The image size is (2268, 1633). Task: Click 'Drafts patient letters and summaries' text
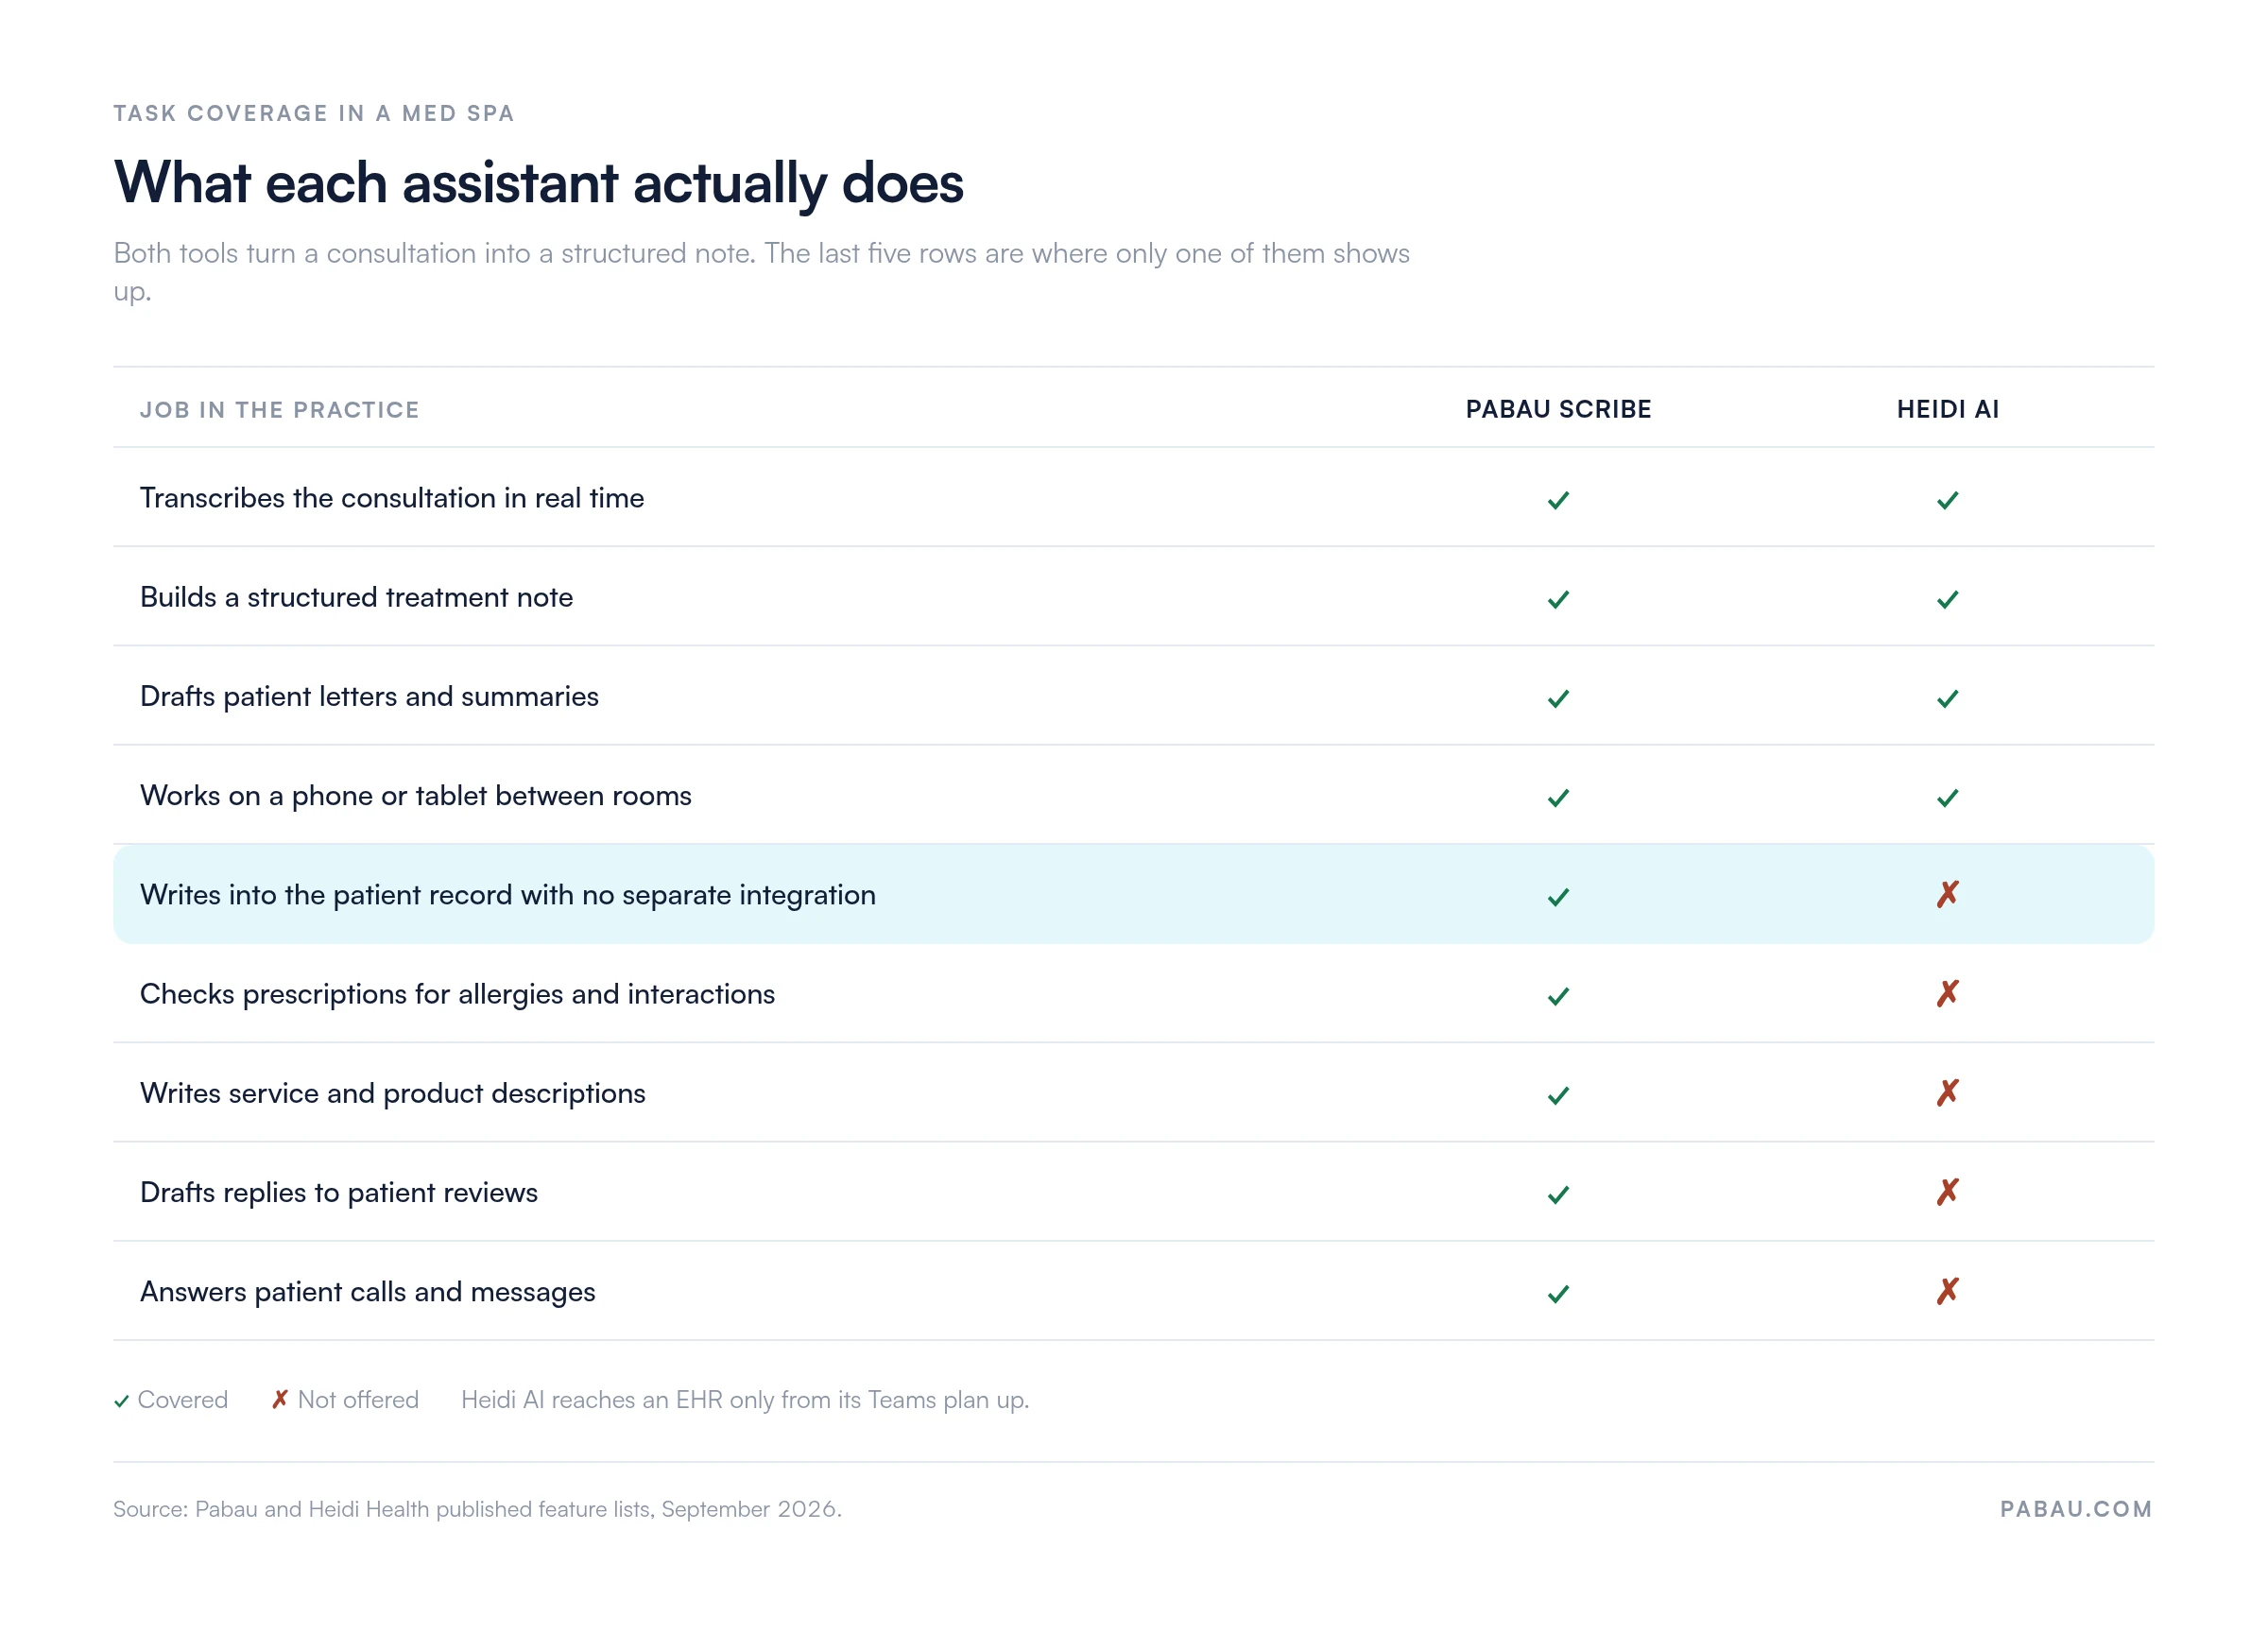click(x=369, y=696)
